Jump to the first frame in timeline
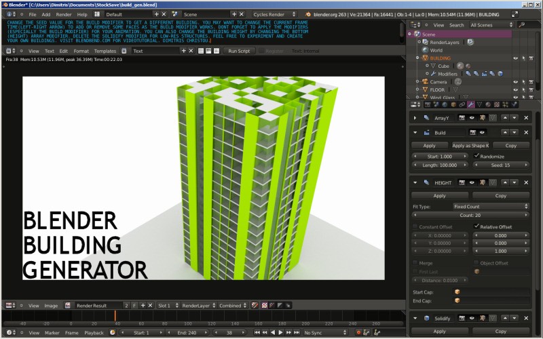This screenshot has width=543, height=339. click(257, 332)
